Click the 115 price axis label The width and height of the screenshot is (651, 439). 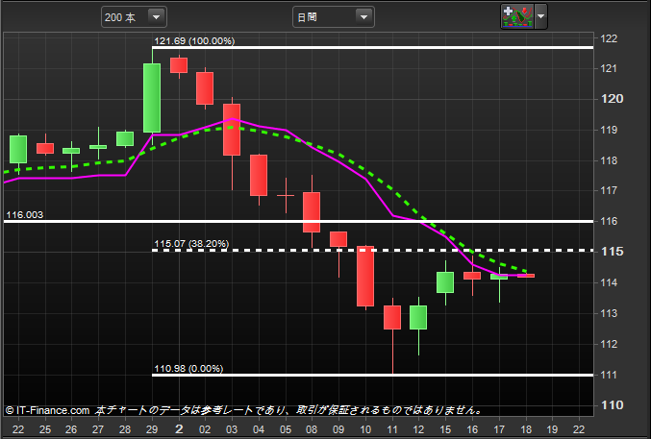[x=612, y=252]
